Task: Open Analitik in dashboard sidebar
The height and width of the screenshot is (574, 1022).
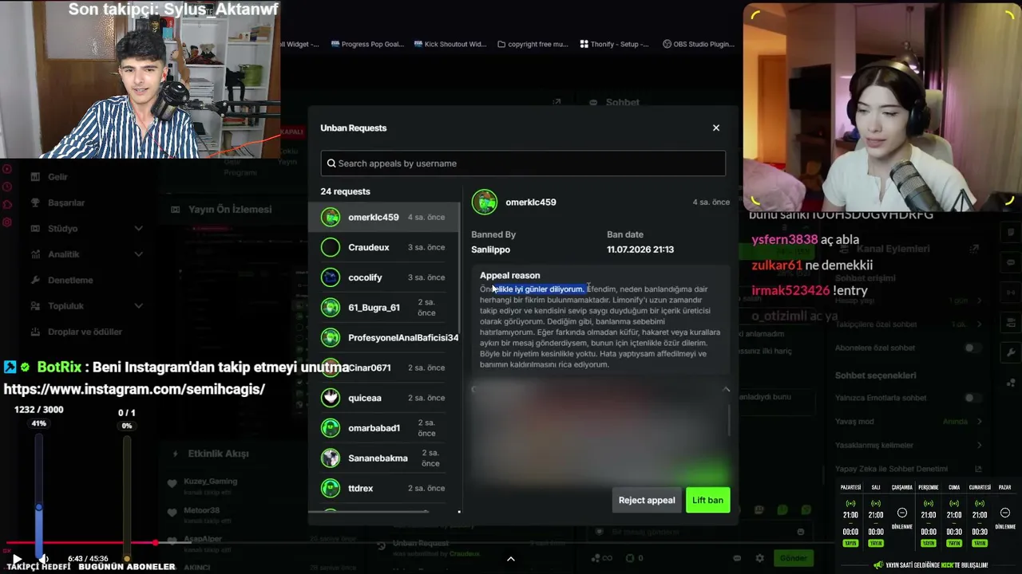Action: (63, 254)
